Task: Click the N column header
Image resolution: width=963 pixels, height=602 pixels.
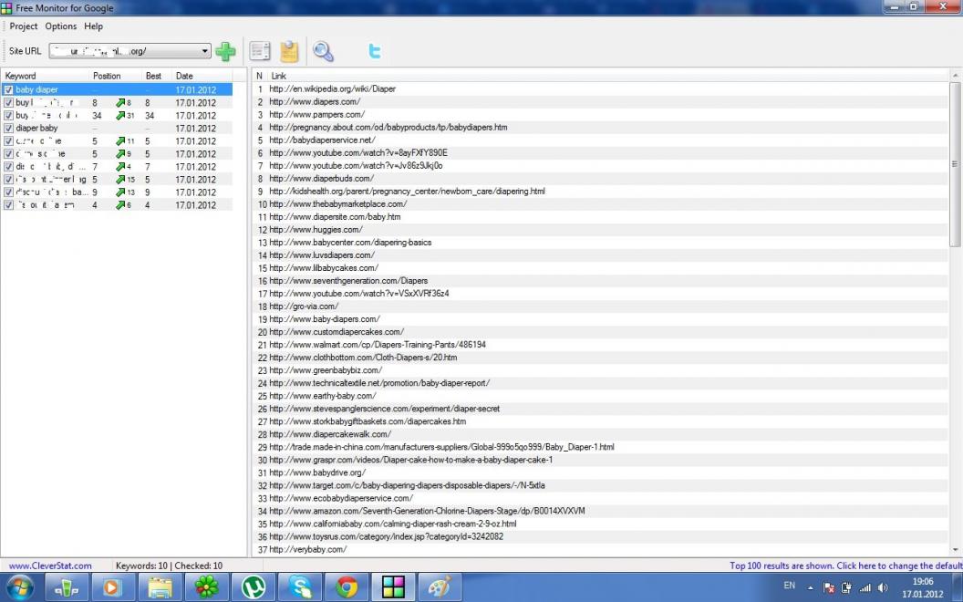Action: [x=260, y=77]
